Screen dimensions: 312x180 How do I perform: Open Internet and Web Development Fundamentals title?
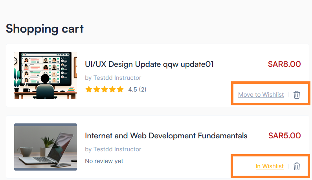(x=166, y=136)
